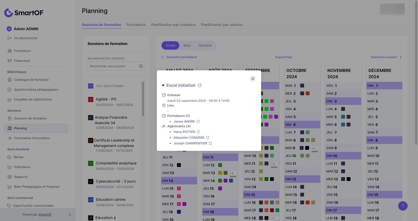
Task: Select the Mois view button
Action: tap(187, 45)
